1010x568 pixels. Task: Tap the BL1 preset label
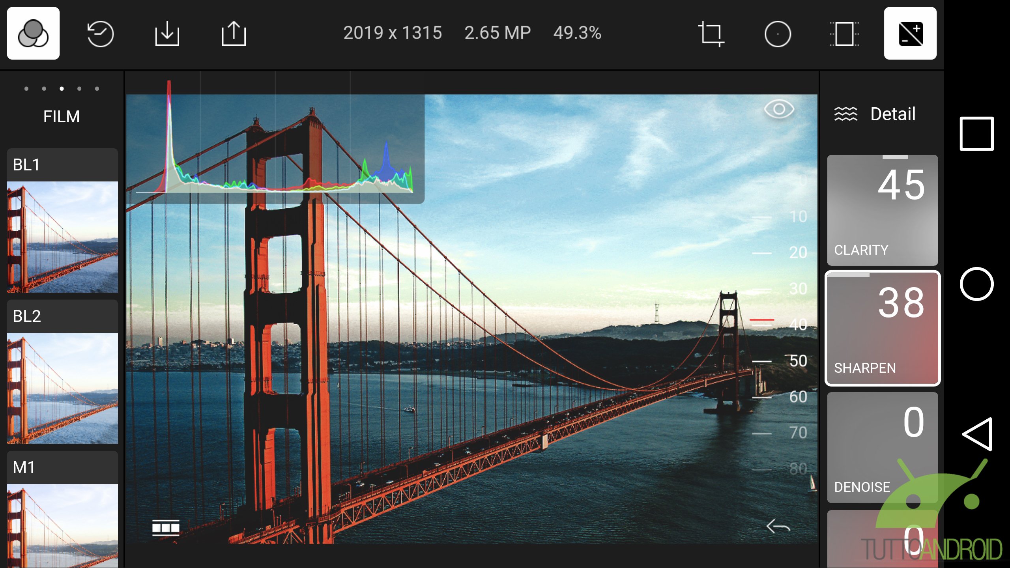(x=26, y=165)
